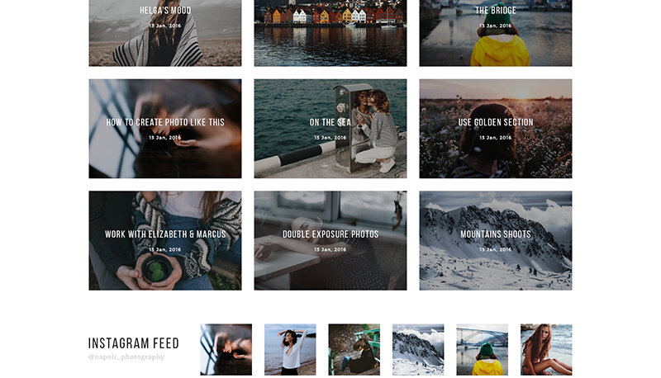
Task: Click the Instagram Feed heading
Action: click(134, 343)
